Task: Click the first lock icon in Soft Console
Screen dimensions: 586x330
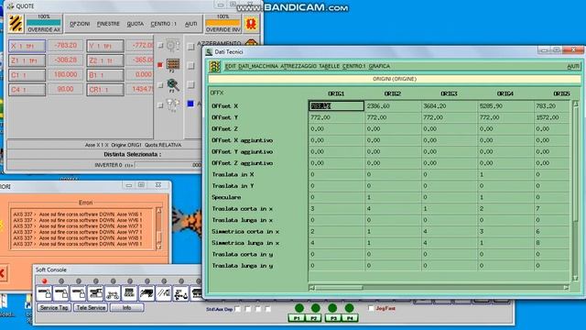Action: click(x=45, y=293)
